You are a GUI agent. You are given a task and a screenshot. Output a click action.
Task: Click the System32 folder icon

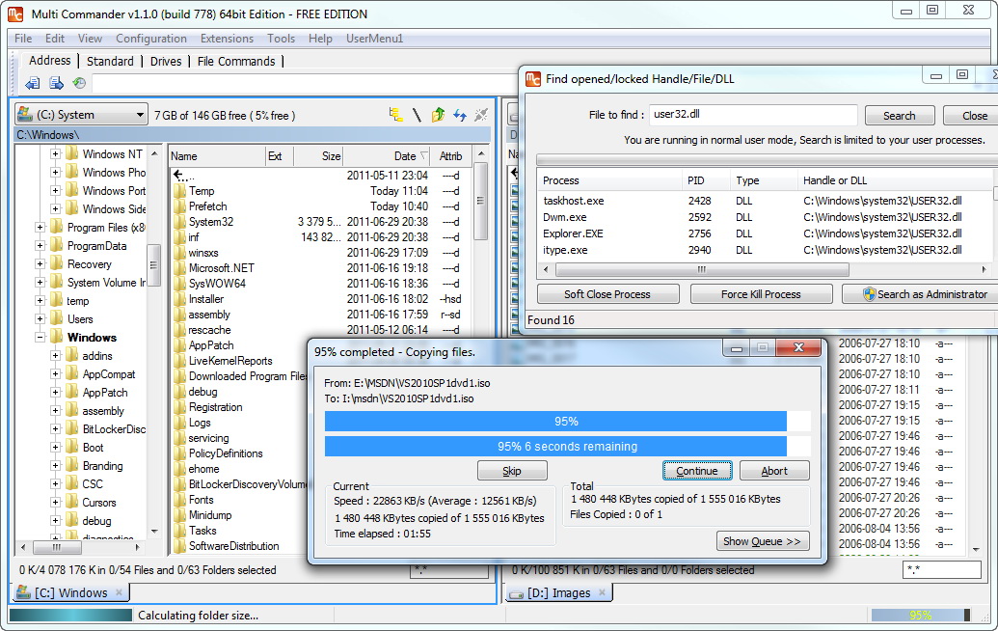pos(178,222)
